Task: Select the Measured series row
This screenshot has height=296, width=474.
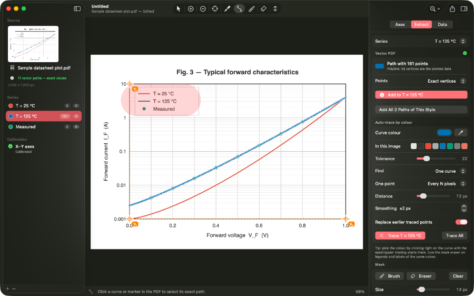Action: click(x=44, y=127)
